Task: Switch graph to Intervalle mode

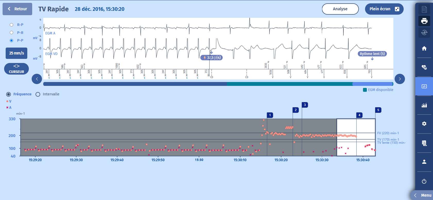Action: pos(38,94)
